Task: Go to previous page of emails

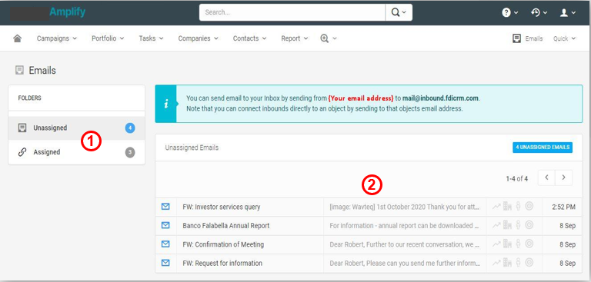Action: point(546,177)
